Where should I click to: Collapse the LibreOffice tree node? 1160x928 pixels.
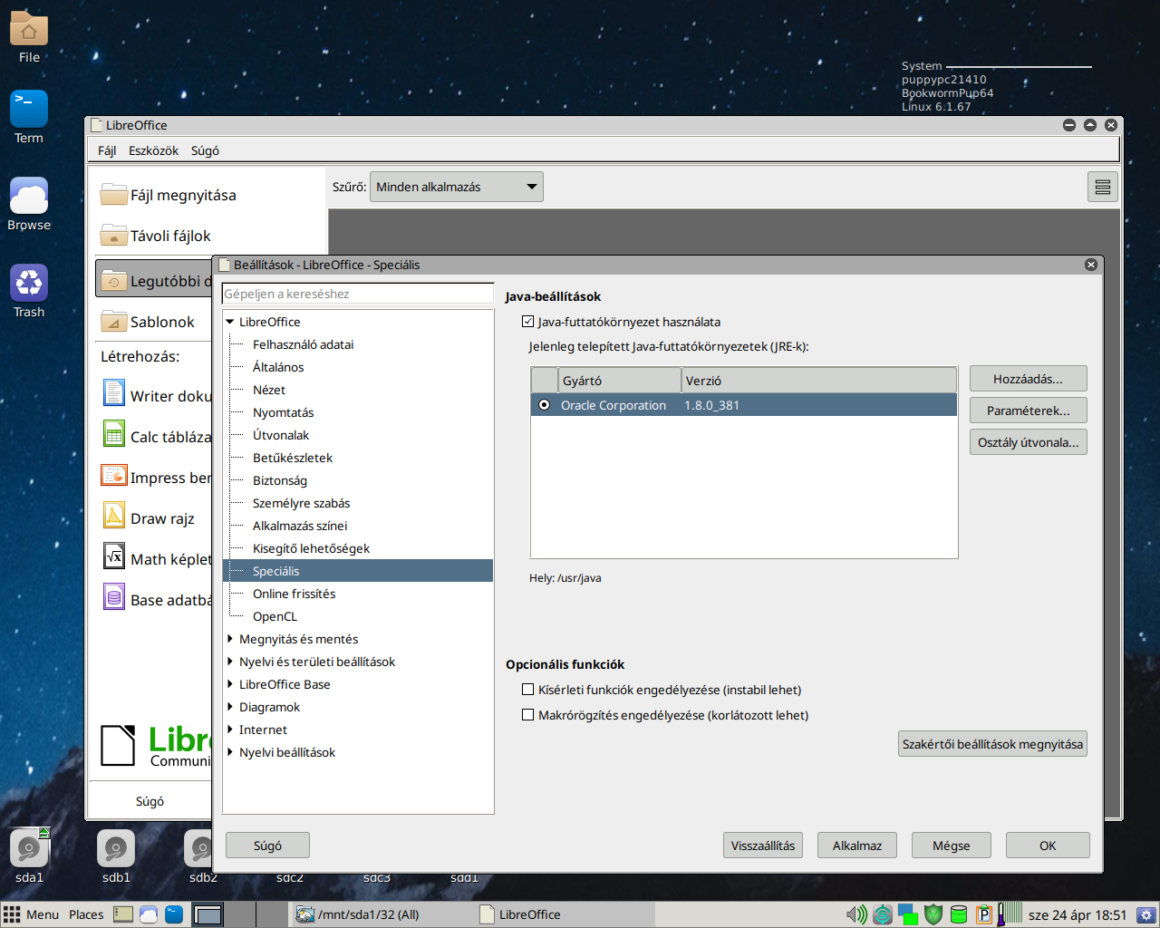tap(230, 322)
